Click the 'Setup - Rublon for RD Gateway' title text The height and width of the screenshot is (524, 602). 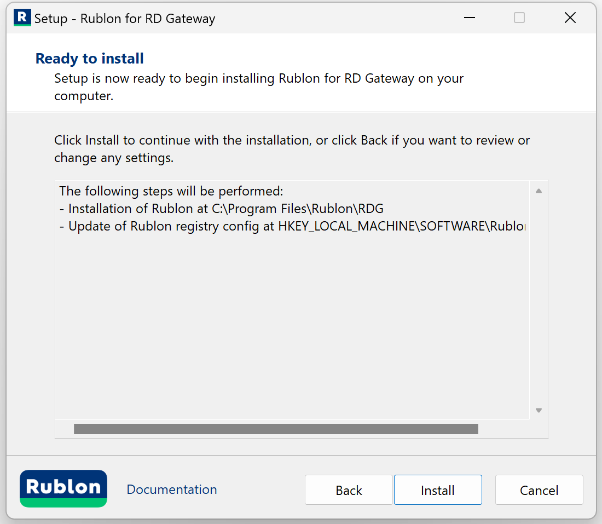(125, 19)
